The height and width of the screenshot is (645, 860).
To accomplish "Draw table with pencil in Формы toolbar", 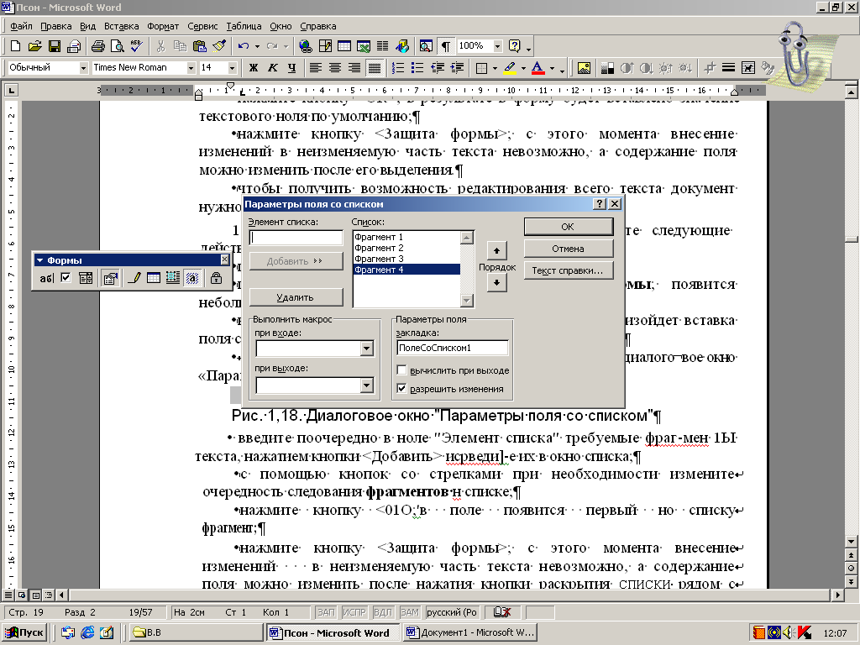I will (134, 278).
